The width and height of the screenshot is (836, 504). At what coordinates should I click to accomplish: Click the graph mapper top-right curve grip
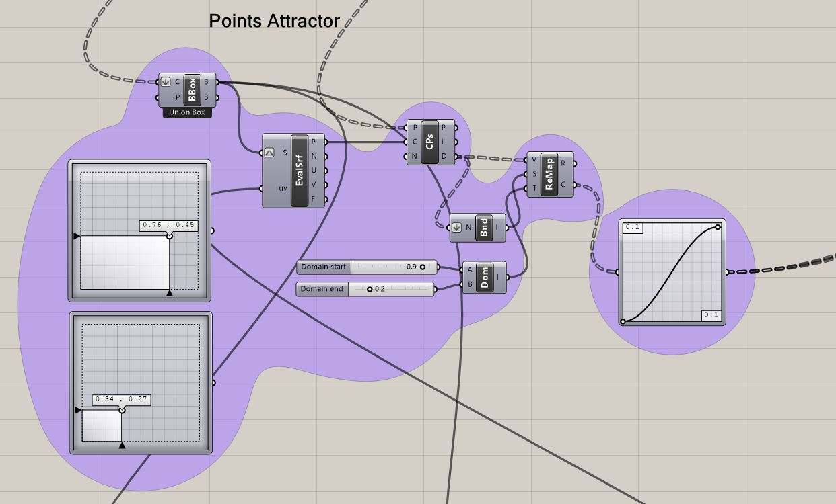tap(718, 227)
